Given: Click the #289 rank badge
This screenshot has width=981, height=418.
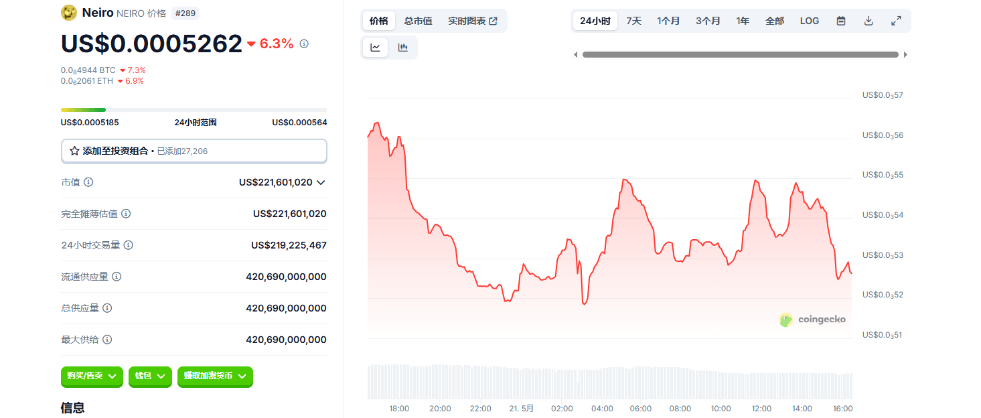Looking at the screenshot, I should pos(185,13).
